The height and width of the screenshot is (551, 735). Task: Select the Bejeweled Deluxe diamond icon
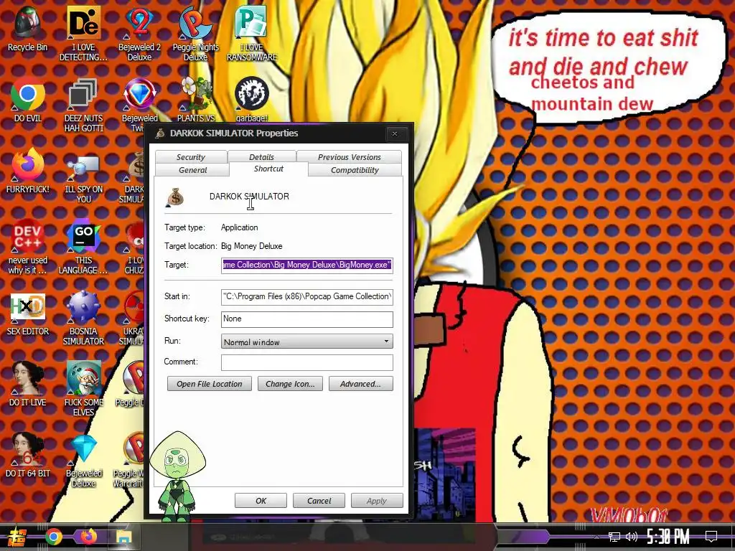tap(83, 461)
